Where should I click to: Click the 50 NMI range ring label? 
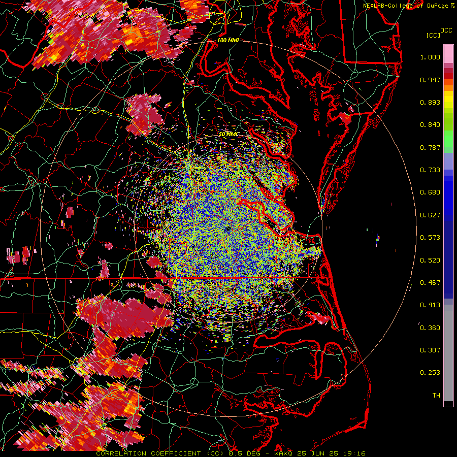coord(228,134)
